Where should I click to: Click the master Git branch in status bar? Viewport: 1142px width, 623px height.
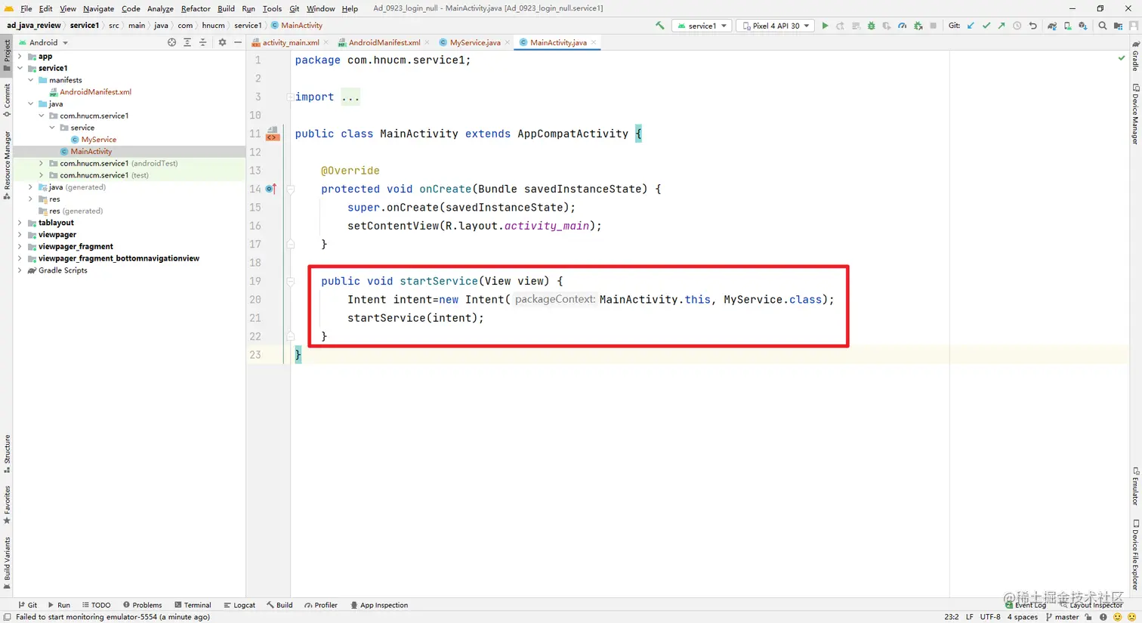(x=1062, y=617)
